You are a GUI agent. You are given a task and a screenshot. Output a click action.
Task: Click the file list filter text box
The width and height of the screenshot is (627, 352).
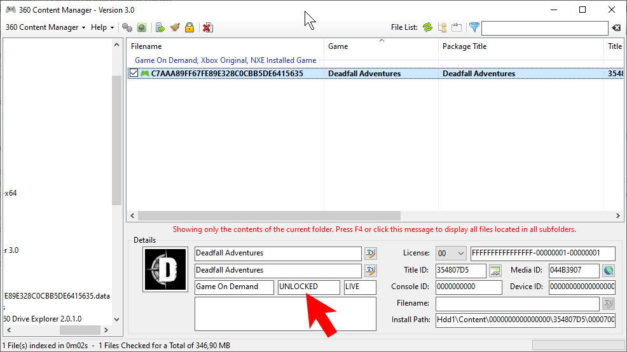[544, 28]
